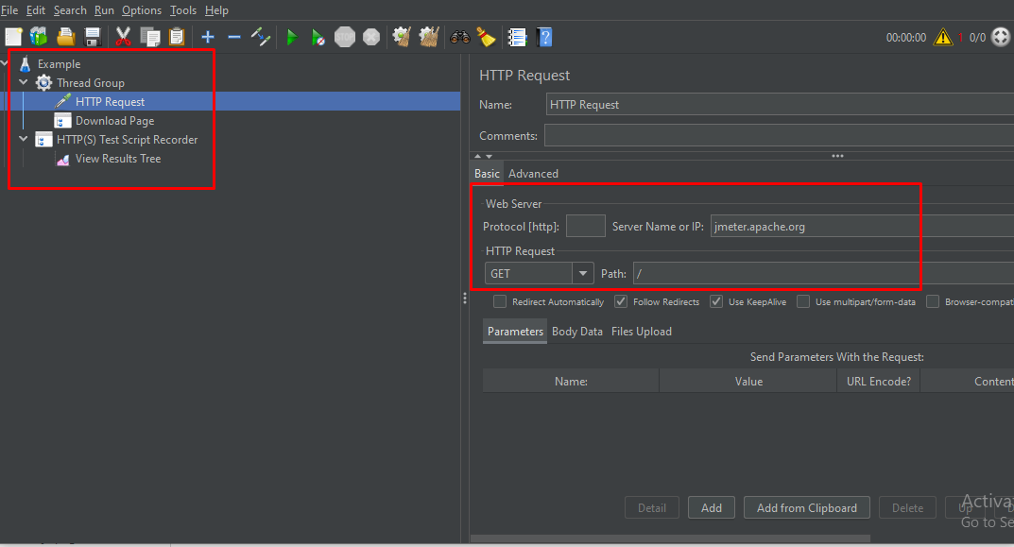Click the minus Collapse All icon
Viewport: 1014px width, 547px height.
234,37
